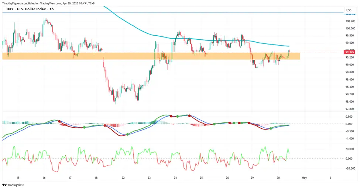Click the 100.200 price axis label
Viewport: 360px width, 189px height.
pos(350,21)
